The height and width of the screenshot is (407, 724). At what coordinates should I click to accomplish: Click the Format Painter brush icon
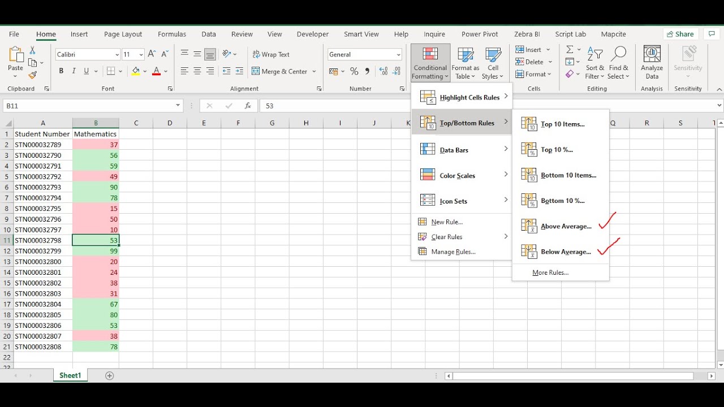[x=32, y=75]
